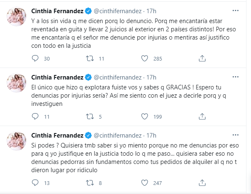Retweet the first tweet with 11 retweets
The height and width of the screenshot is (194, 251).
(x=88, y=58)
